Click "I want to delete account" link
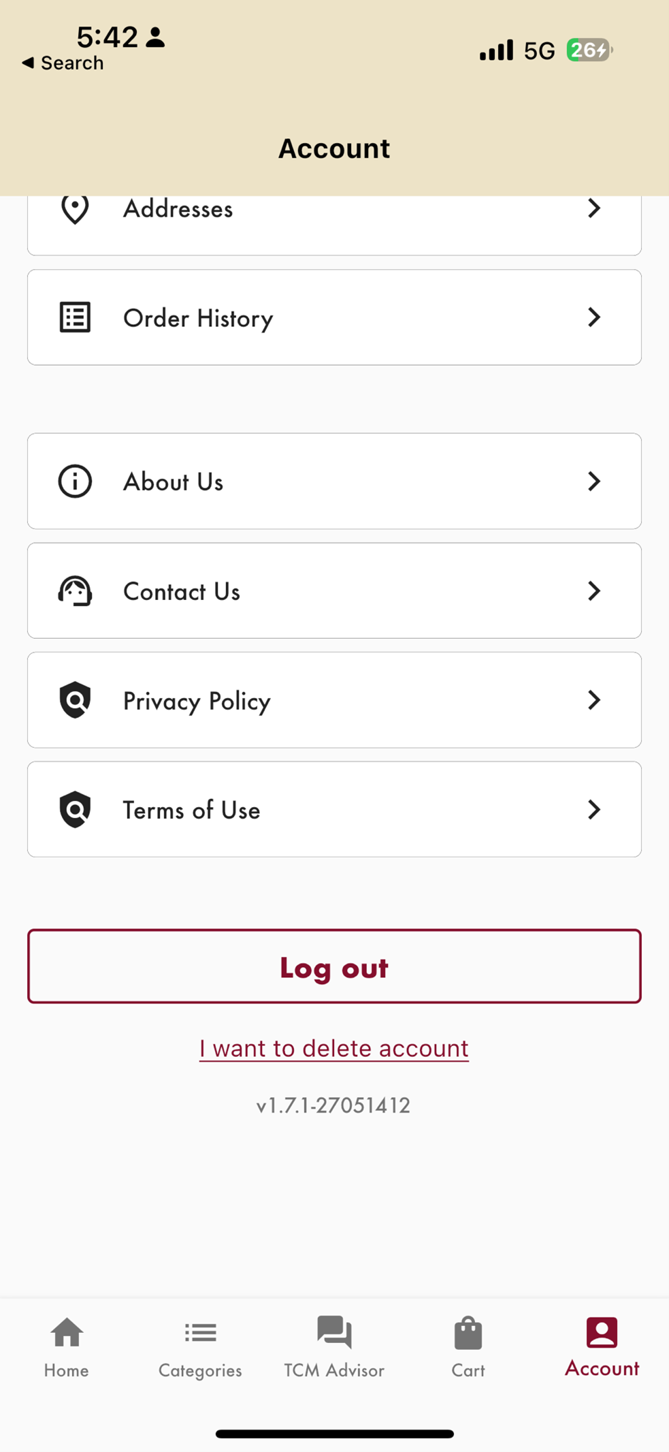The height and width of the screenshot is (1452, 669). pos(334,1049)
